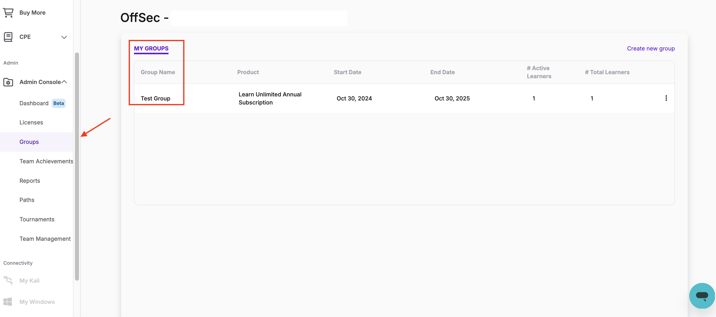
Task: Expand the CPE section chevron
Action: coord(64,37)
